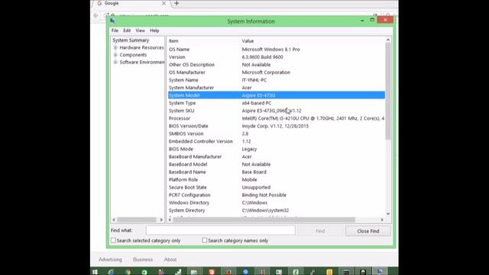Close the Google browser tab

(164, 3)
